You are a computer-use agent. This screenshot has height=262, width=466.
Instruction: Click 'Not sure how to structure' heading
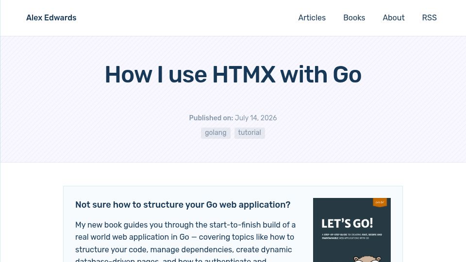coord(183,205)
